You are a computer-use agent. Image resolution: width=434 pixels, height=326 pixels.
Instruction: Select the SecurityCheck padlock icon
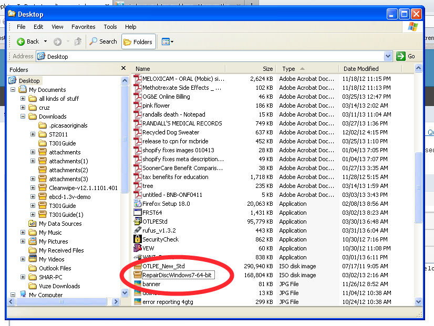click(x=138, y=239)
